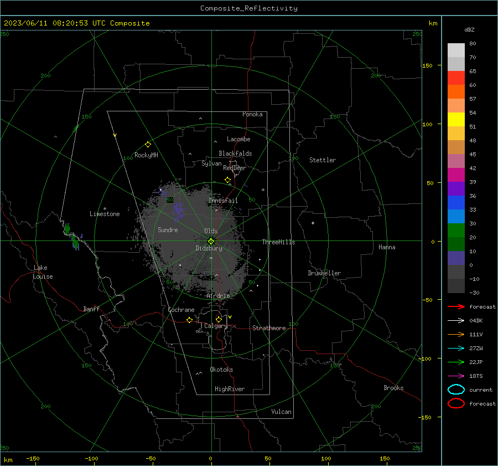The height and width of the screenshot is (466, 498).
Task: Click the 33 dBZ blue color swatch
Action: pyautogui.click(x=456, y=203)
